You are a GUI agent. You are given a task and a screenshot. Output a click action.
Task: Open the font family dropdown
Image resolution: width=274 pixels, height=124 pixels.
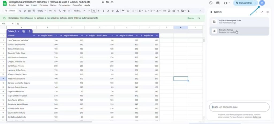(x=79, y=11)
